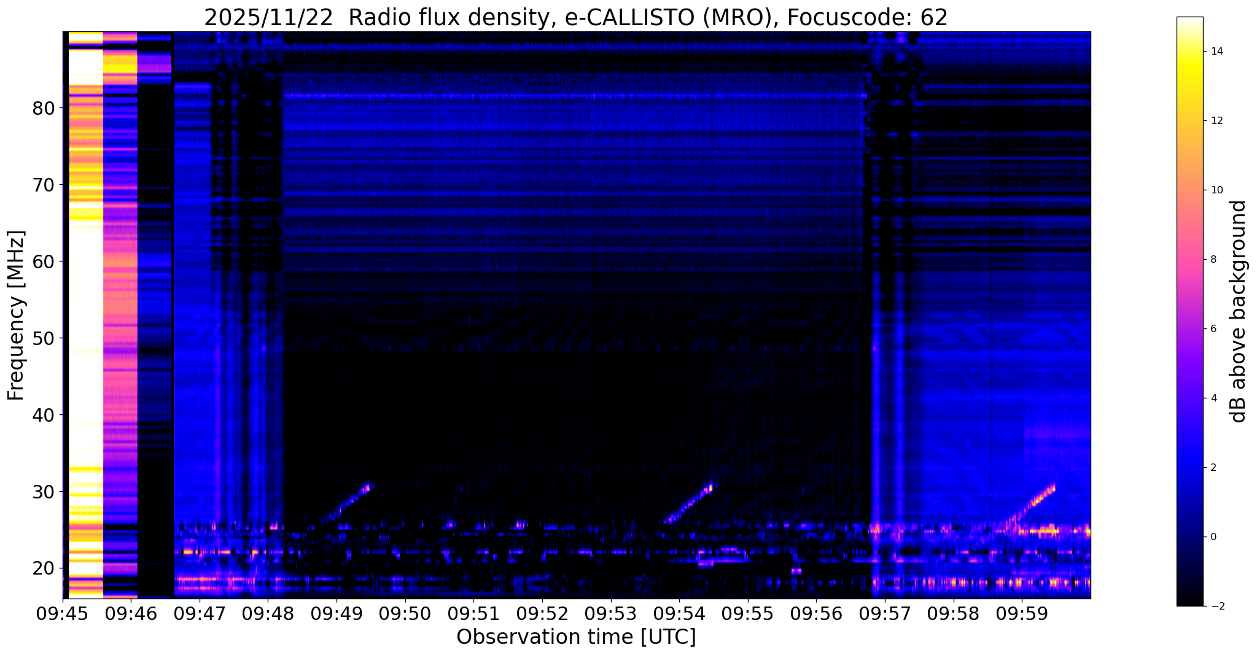Click the 09:45 time tick label

pyautogui.click(x=63, y=614)
